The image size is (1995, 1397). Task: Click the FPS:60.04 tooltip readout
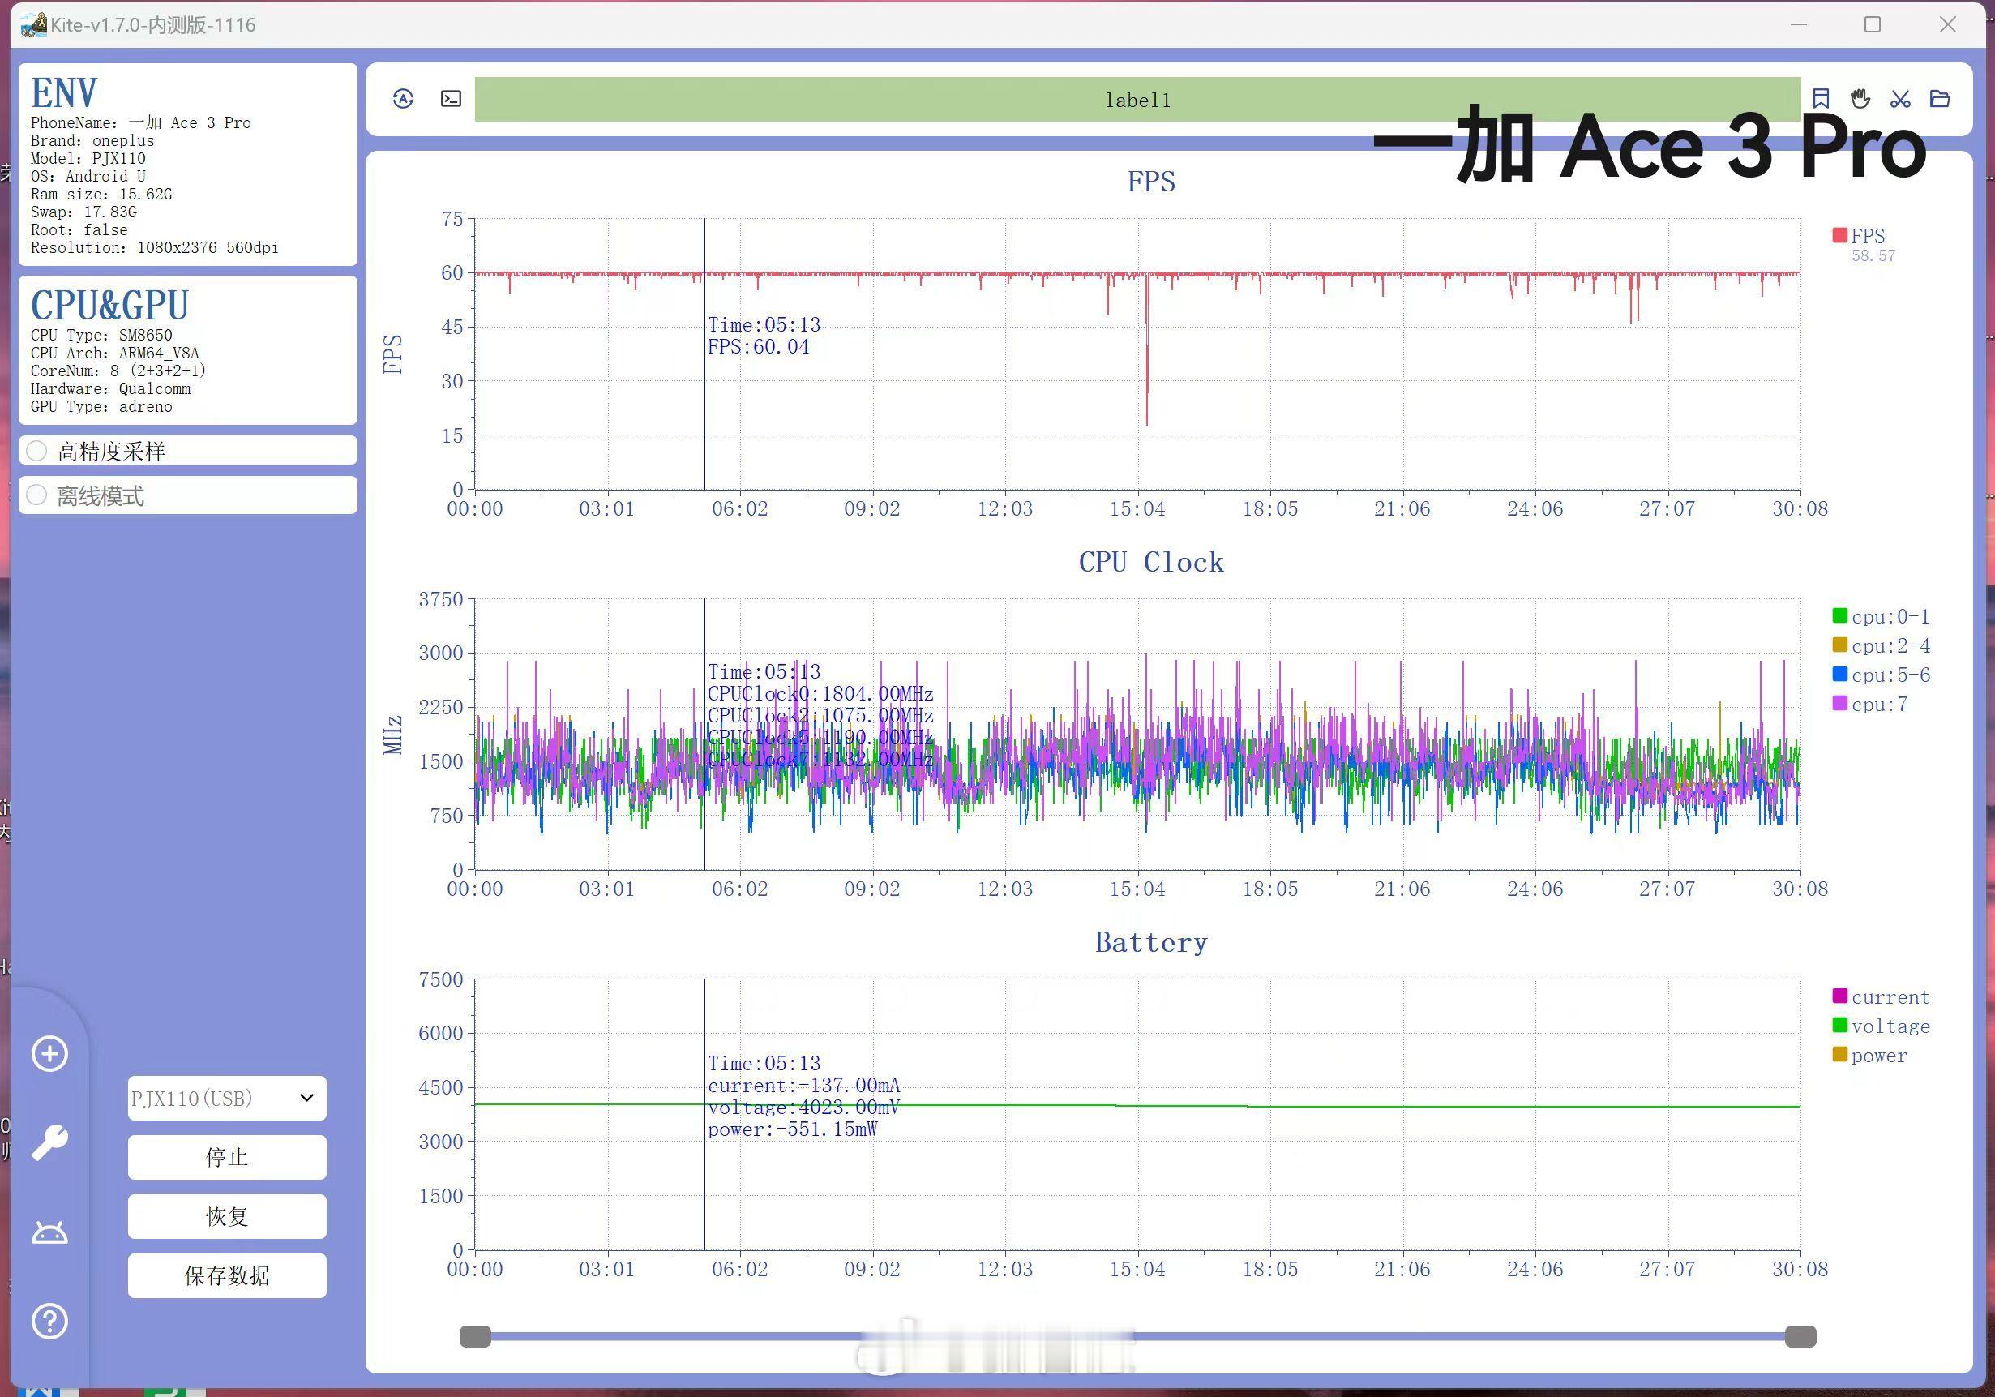tap(758, 347)
